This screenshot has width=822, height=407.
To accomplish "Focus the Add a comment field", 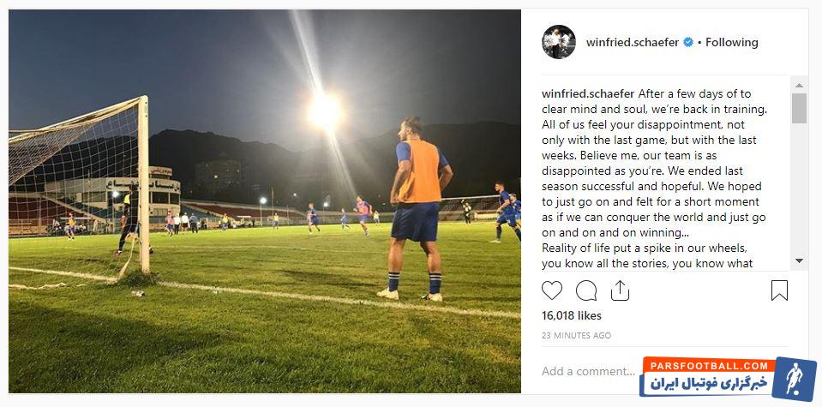I will click(x=588, y=371).
